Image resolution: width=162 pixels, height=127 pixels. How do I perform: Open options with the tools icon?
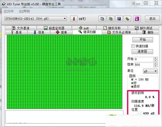tap(127, 19)
